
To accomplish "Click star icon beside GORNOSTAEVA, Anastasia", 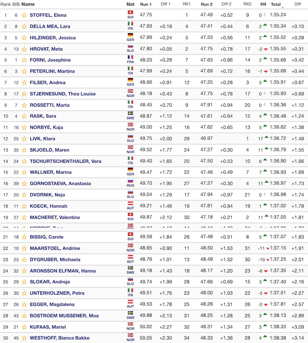I will click(x=24, y=184).
